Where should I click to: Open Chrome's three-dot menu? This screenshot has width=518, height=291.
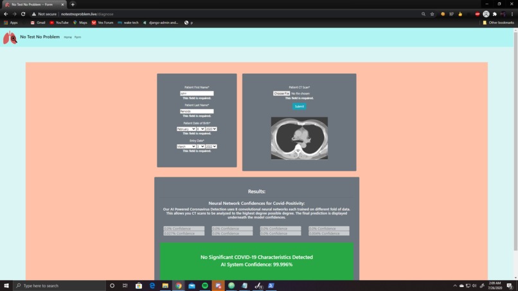512,14
